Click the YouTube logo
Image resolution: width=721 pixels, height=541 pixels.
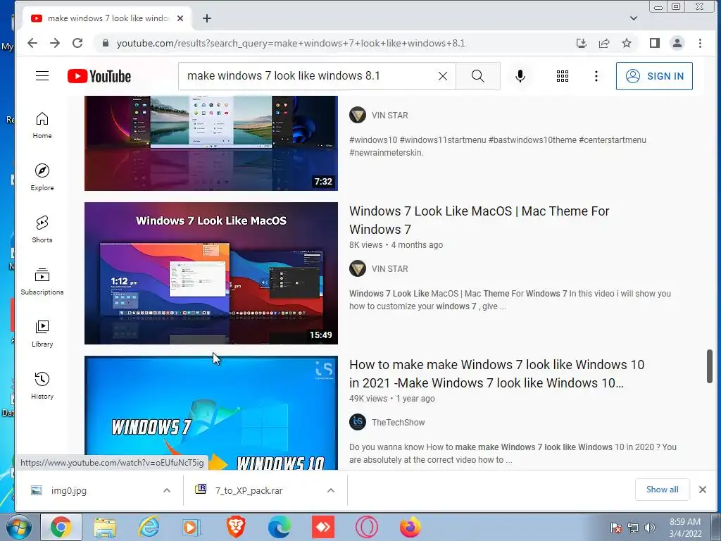(99, 76)
